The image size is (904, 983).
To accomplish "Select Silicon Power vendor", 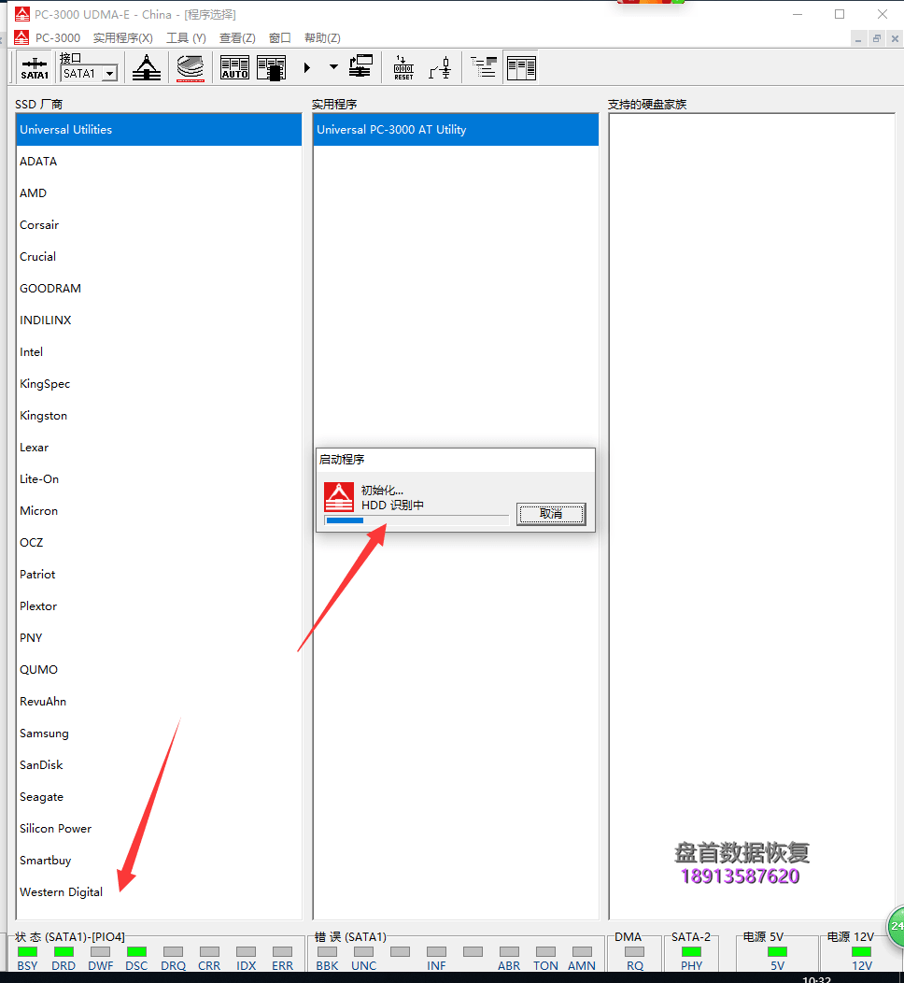I will pyautogui.click(x=159, y=828).
